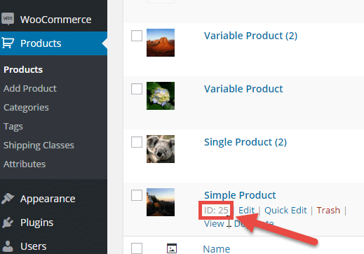Select the Variable Product row checkbox
The image size is (364, 254).
137,89
